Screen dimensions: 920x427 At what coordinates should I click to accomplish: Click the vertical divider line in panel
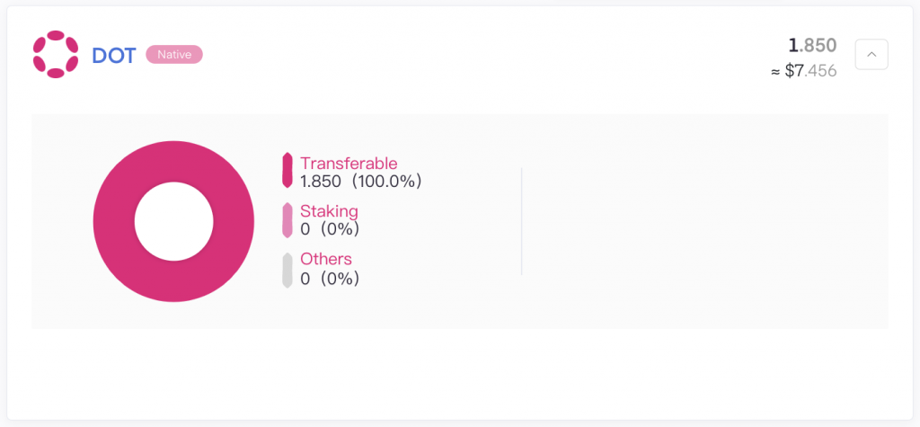(522, 221)
